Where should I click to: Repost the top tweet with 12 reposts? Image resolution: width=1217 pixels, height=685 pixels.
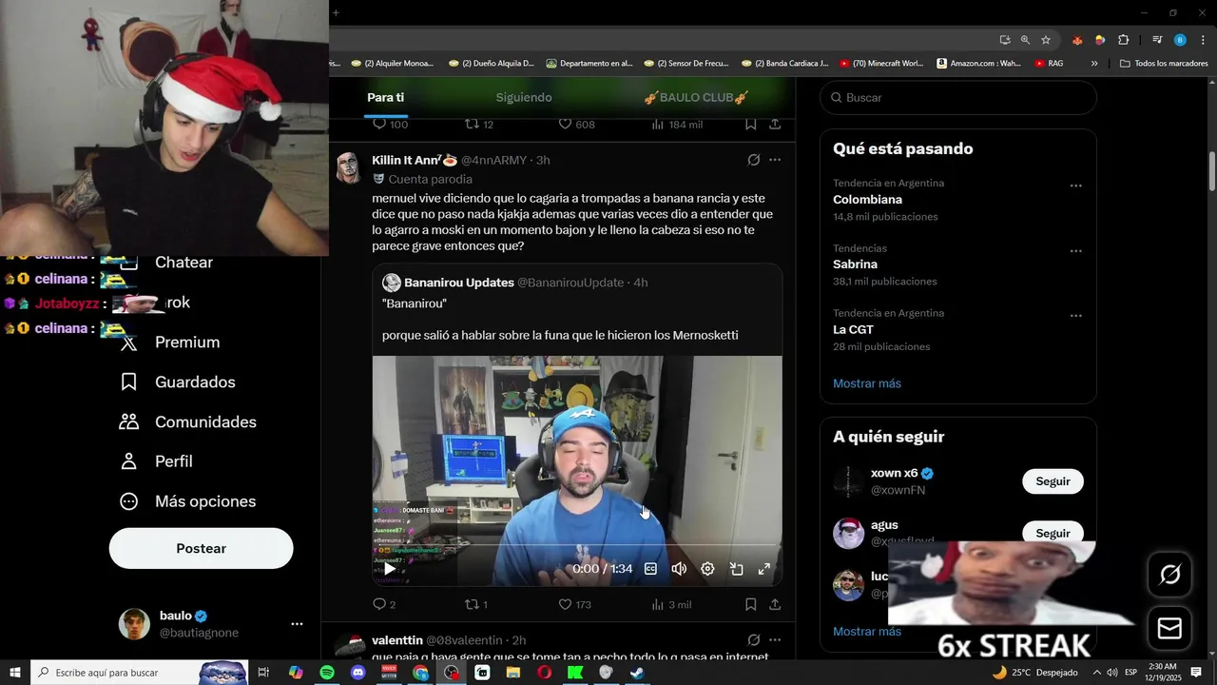[472, 125]
